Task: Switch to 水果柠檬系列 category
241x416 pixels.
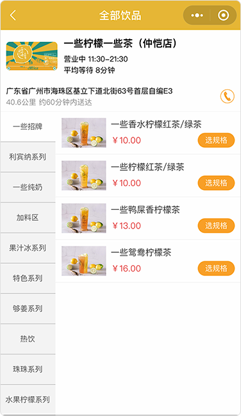Action: click(28, 399)
